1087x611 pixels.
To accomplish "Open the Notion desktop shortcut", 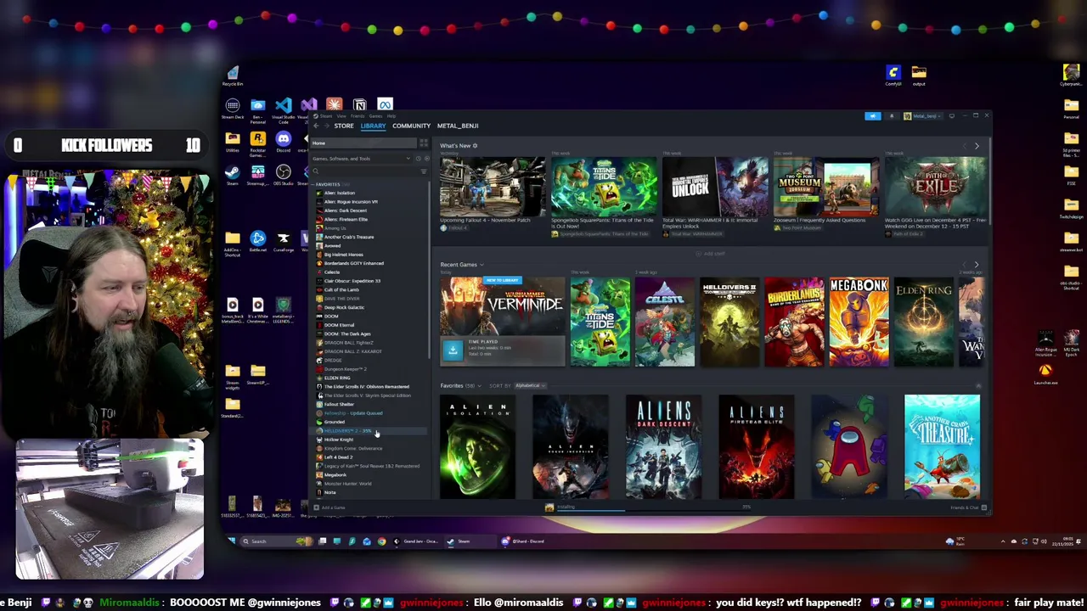I will (x=359, y=104).
